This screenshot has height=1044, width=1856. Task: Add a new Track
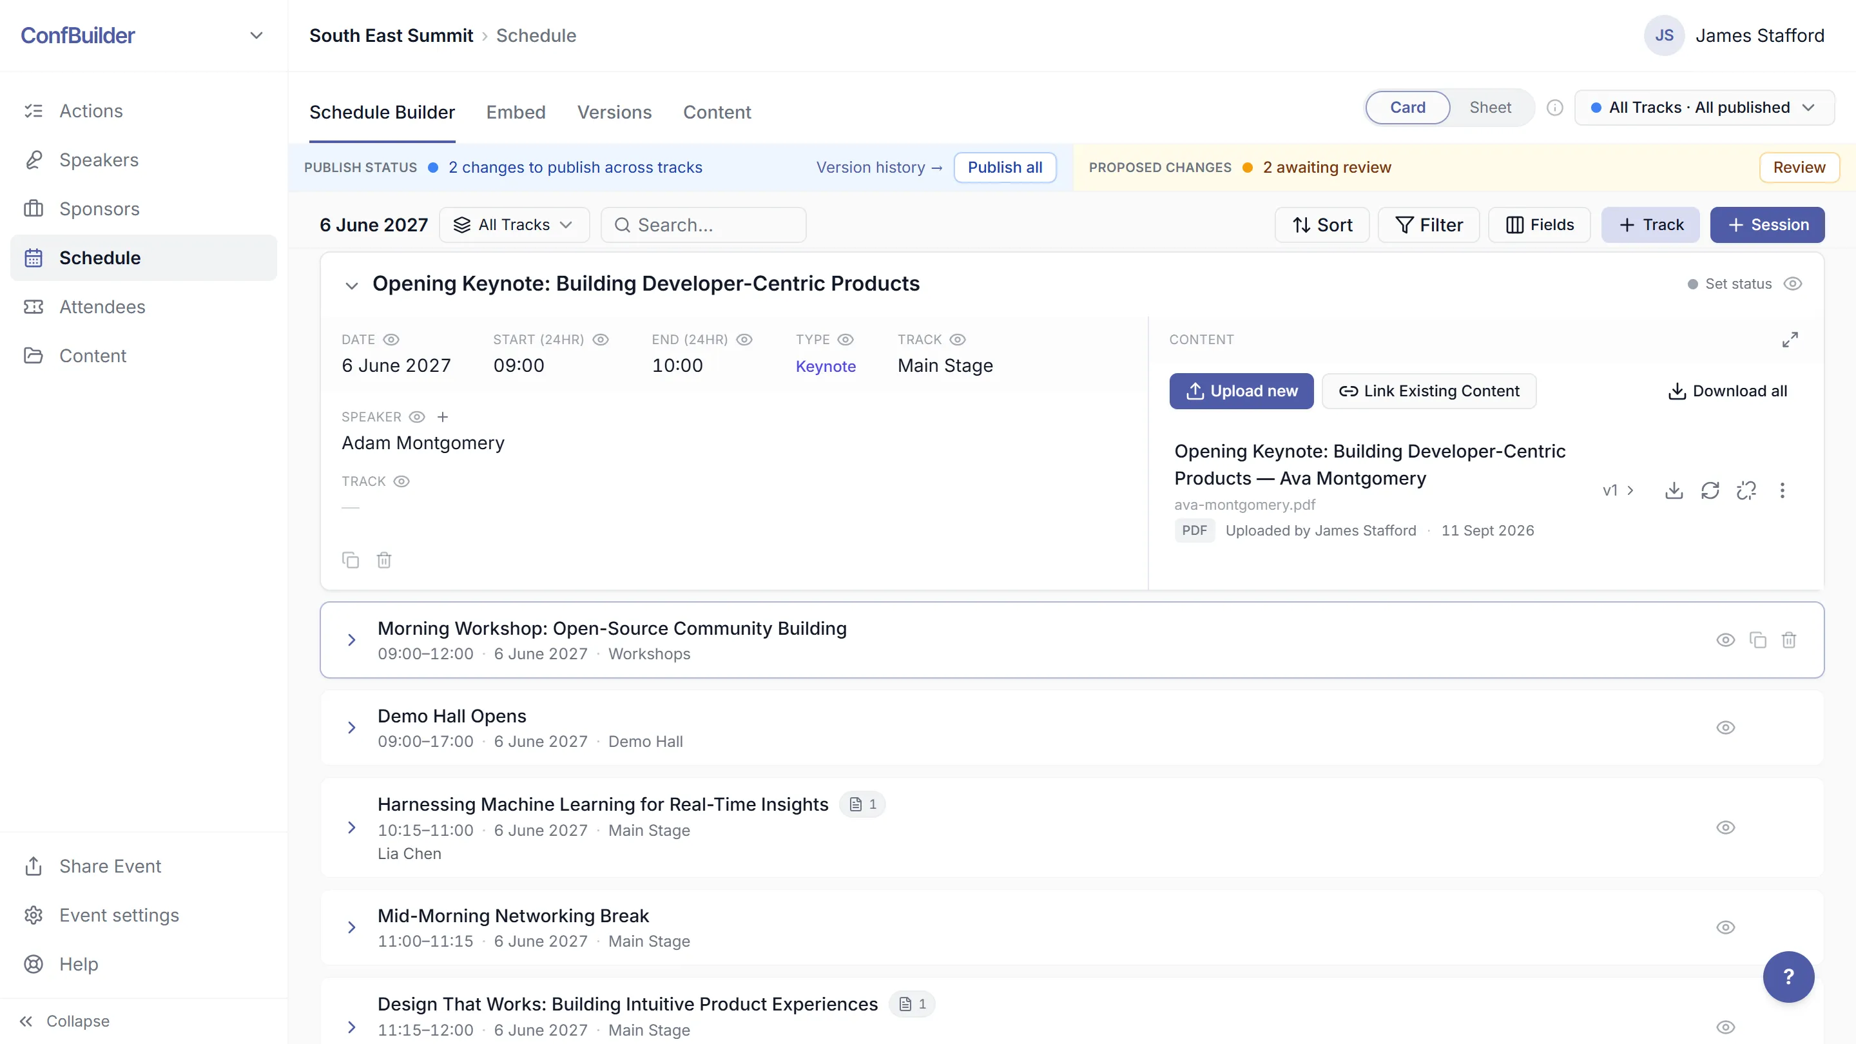(x=1650, y=225)
